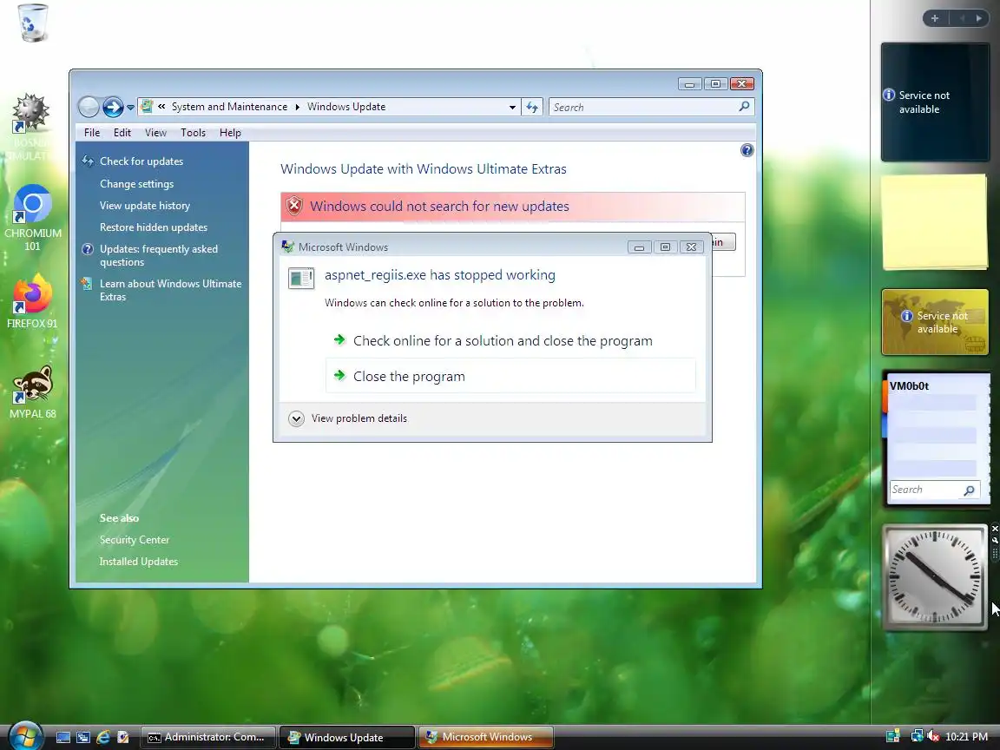Open Updates: frequently asked questions
Screen dimensions: 1000x750
tap(158, 255)
